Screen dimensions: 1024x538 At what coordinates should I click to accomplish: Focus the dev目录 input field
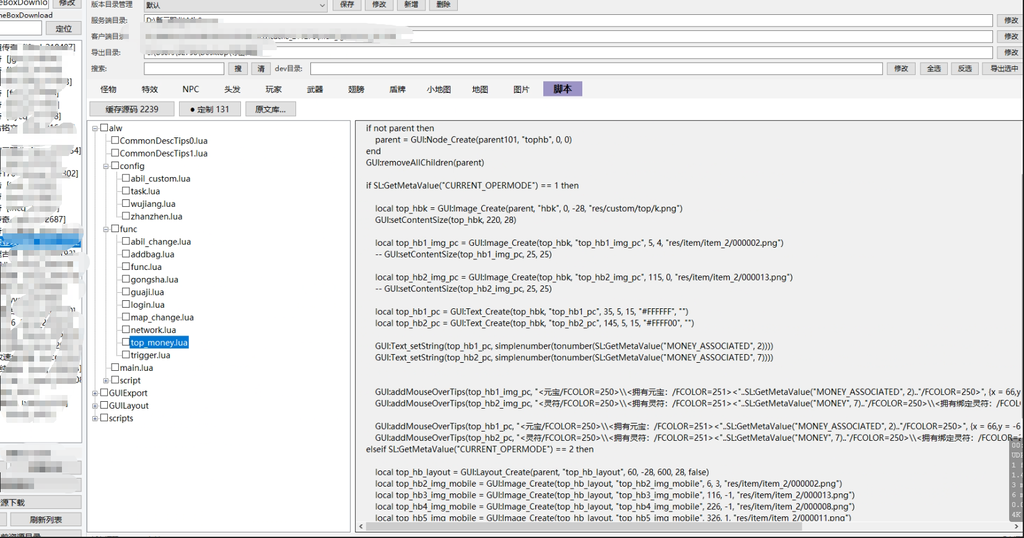coord(597,69)
